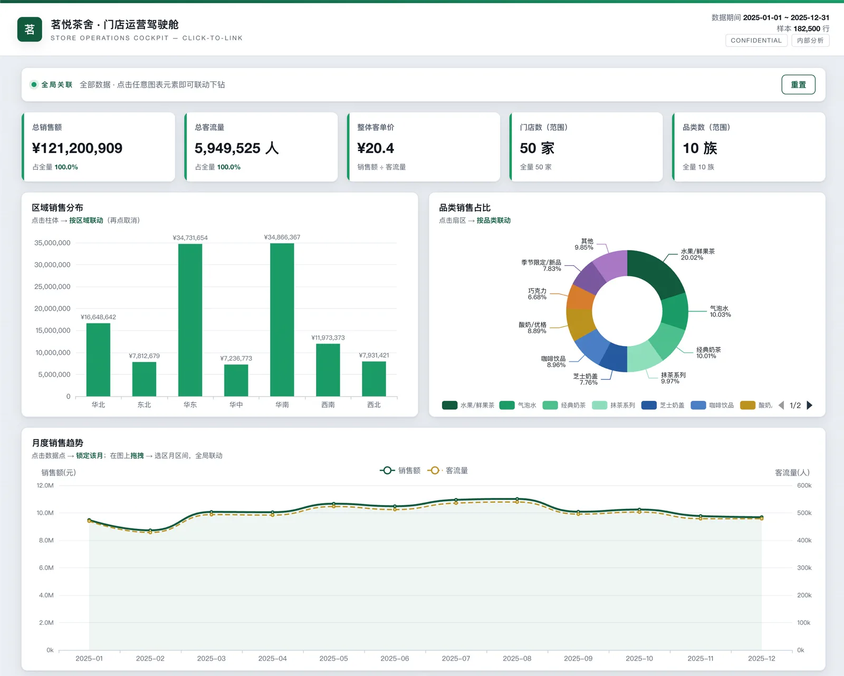Click the 整体客单价 KPI card
The height and width of the screenshot is (676, 844).
[424, 147]
